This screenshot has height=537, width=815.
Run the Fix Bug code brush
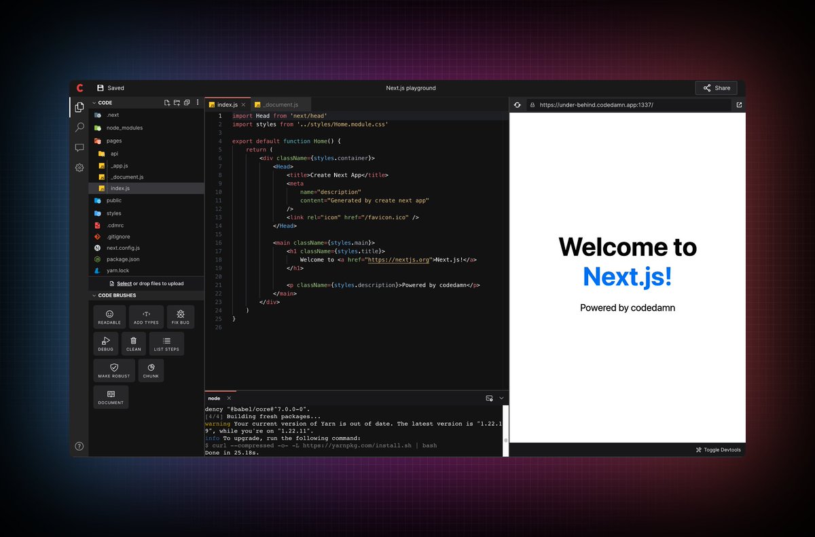click(180, 316)
